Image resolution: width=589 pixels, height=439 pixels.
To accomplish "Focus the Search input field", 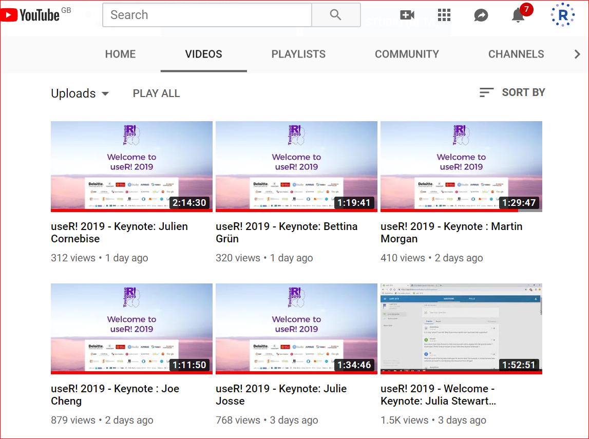I will coord(207,15).
